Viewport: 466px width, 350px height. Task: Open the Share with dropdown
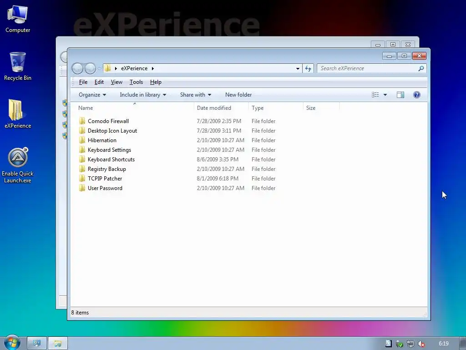[196, 95]
